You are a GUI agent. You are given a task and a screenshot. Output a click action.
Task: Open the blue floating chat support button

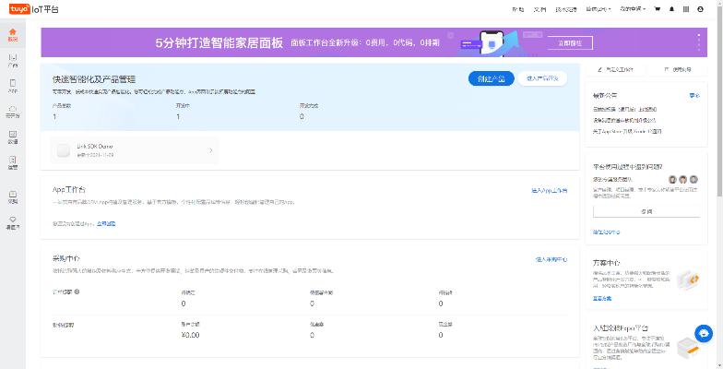point(704,333)
